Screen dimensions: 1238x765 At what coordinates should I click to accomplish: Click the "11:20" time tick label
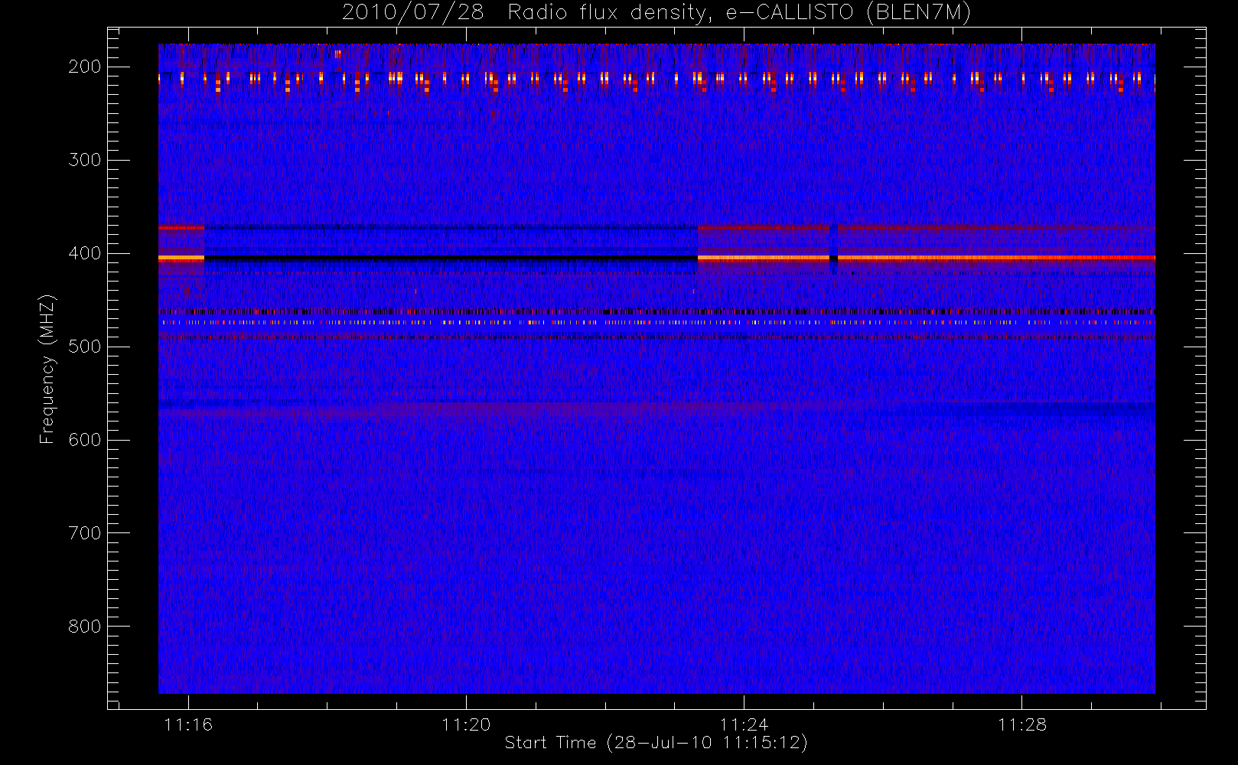pos(466,724)
